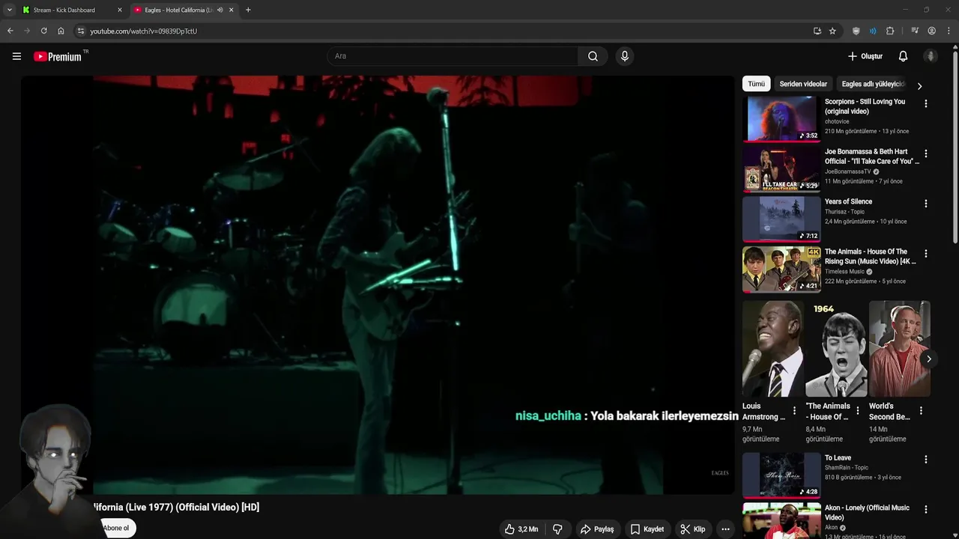The image size is (959, 539).
Task: Bookmark this page with star icon
Action: pos(832,31)
